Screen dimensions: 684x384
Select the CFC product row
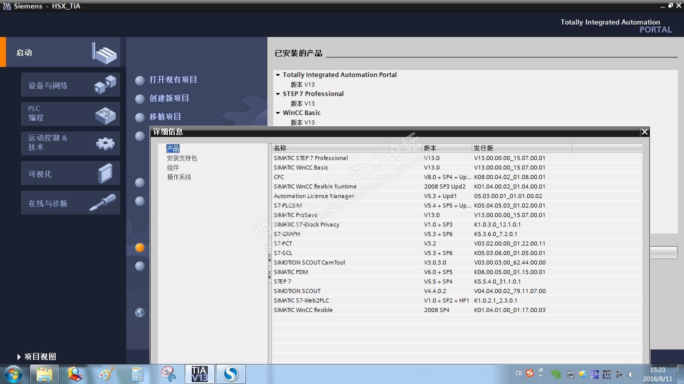point(457,177)
